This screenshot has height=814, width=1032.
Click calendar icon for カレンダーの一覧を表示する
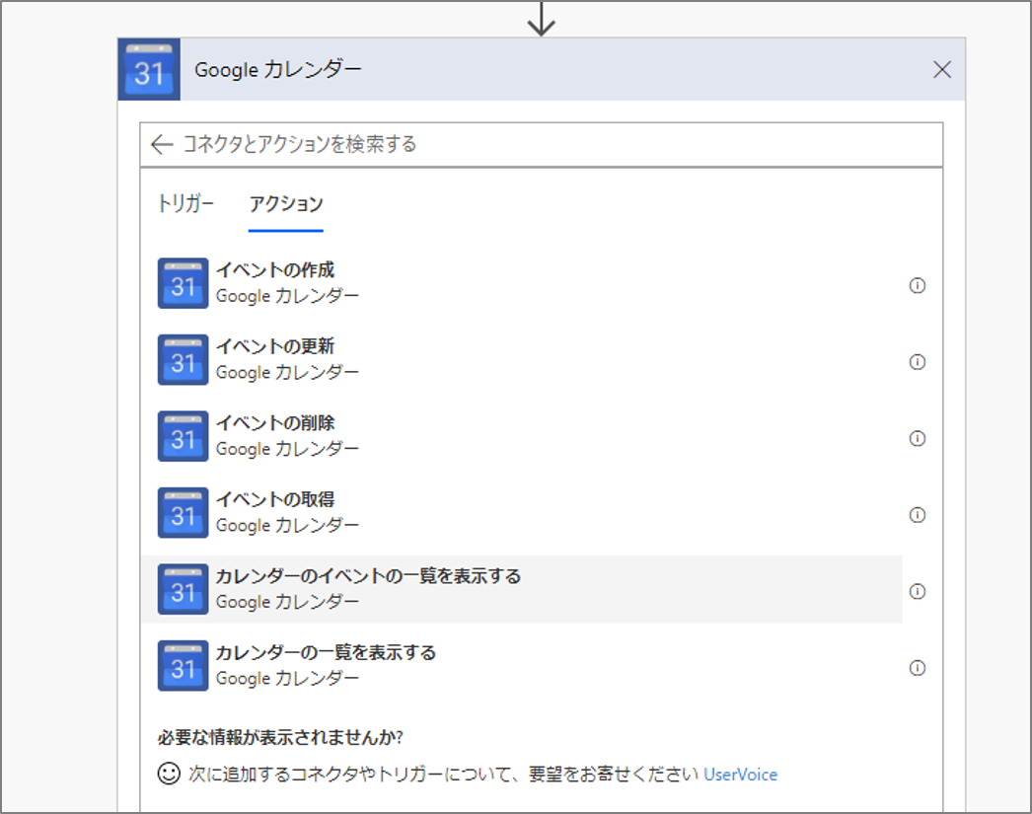(x=183, y=665)
